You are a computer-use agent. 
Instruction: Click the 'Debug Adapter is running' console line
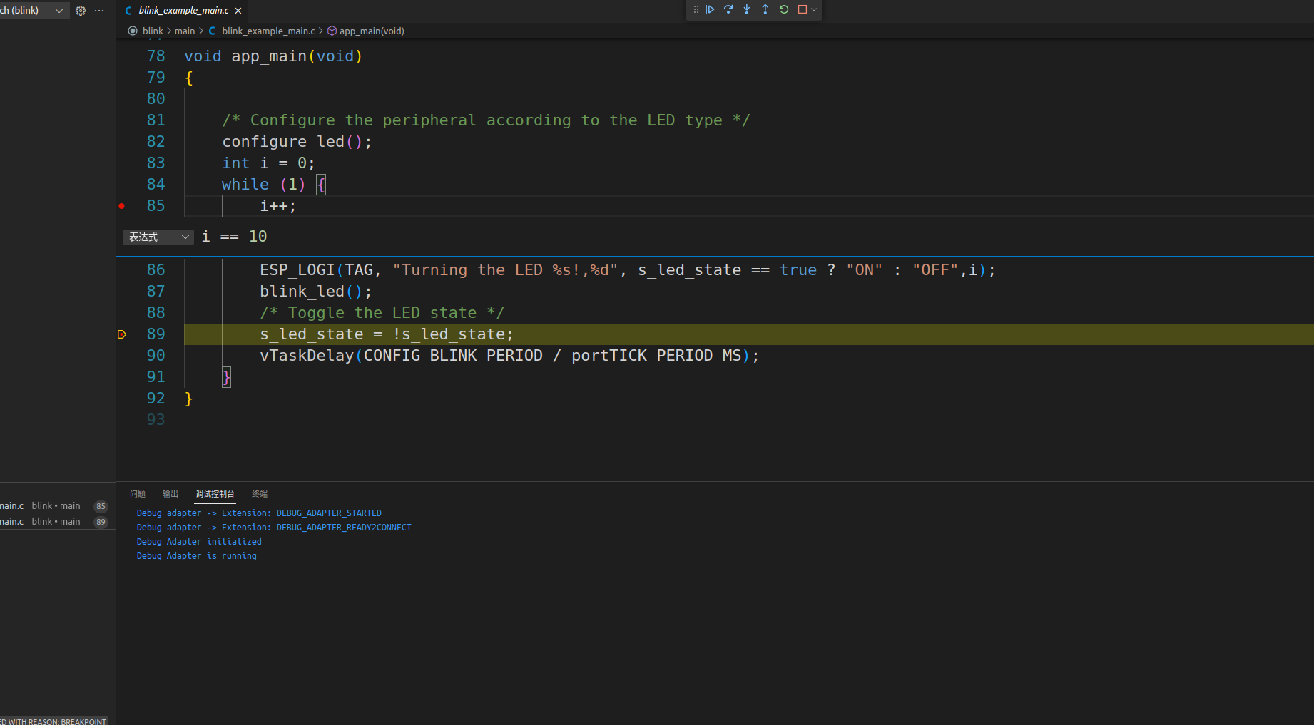coord(196,556)
